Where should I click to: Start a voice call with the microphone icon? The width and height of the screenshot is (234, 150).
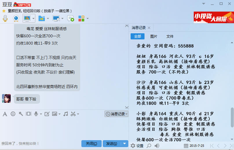5,19
